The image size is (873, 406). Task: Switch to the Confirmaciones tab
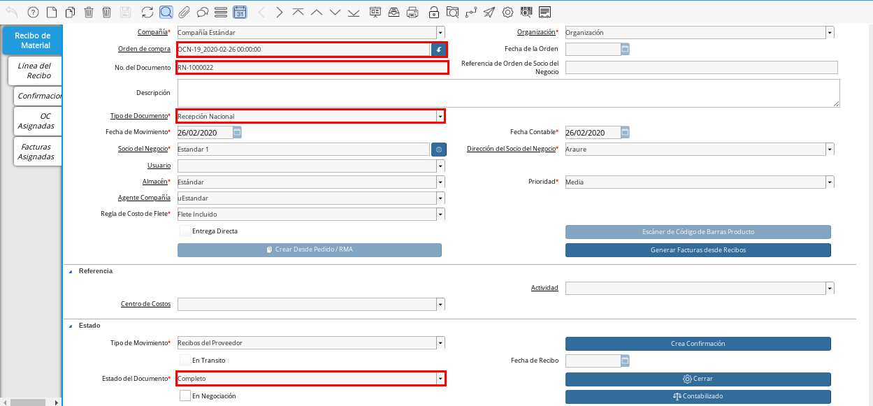[x=38, y=96]
